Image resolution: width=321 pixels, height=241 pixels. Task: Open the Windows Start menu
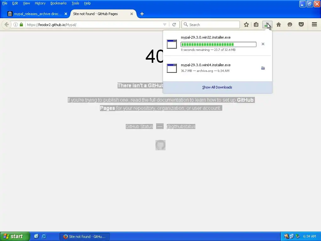(x=15, y=237)
